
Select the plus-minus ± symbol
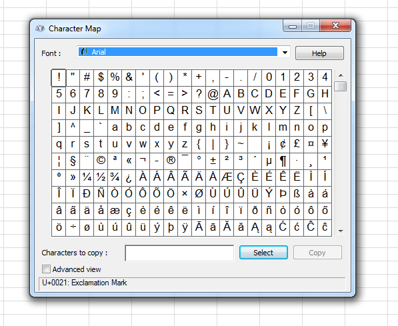coord(213,161)
